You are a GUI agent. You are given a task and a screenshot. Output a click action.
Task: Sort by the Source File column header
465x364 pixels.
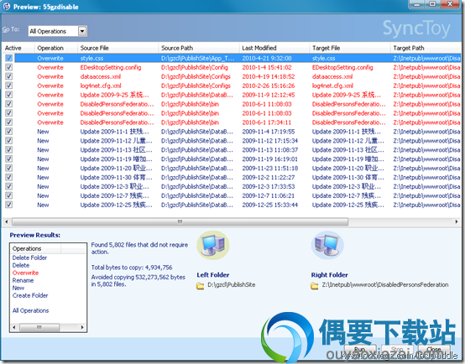(118, 48)
